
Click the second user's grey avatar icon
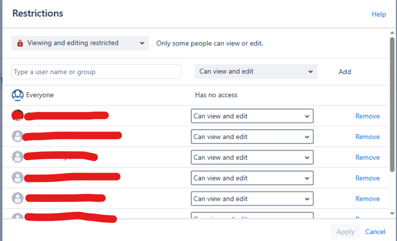(x=17, y=136)
